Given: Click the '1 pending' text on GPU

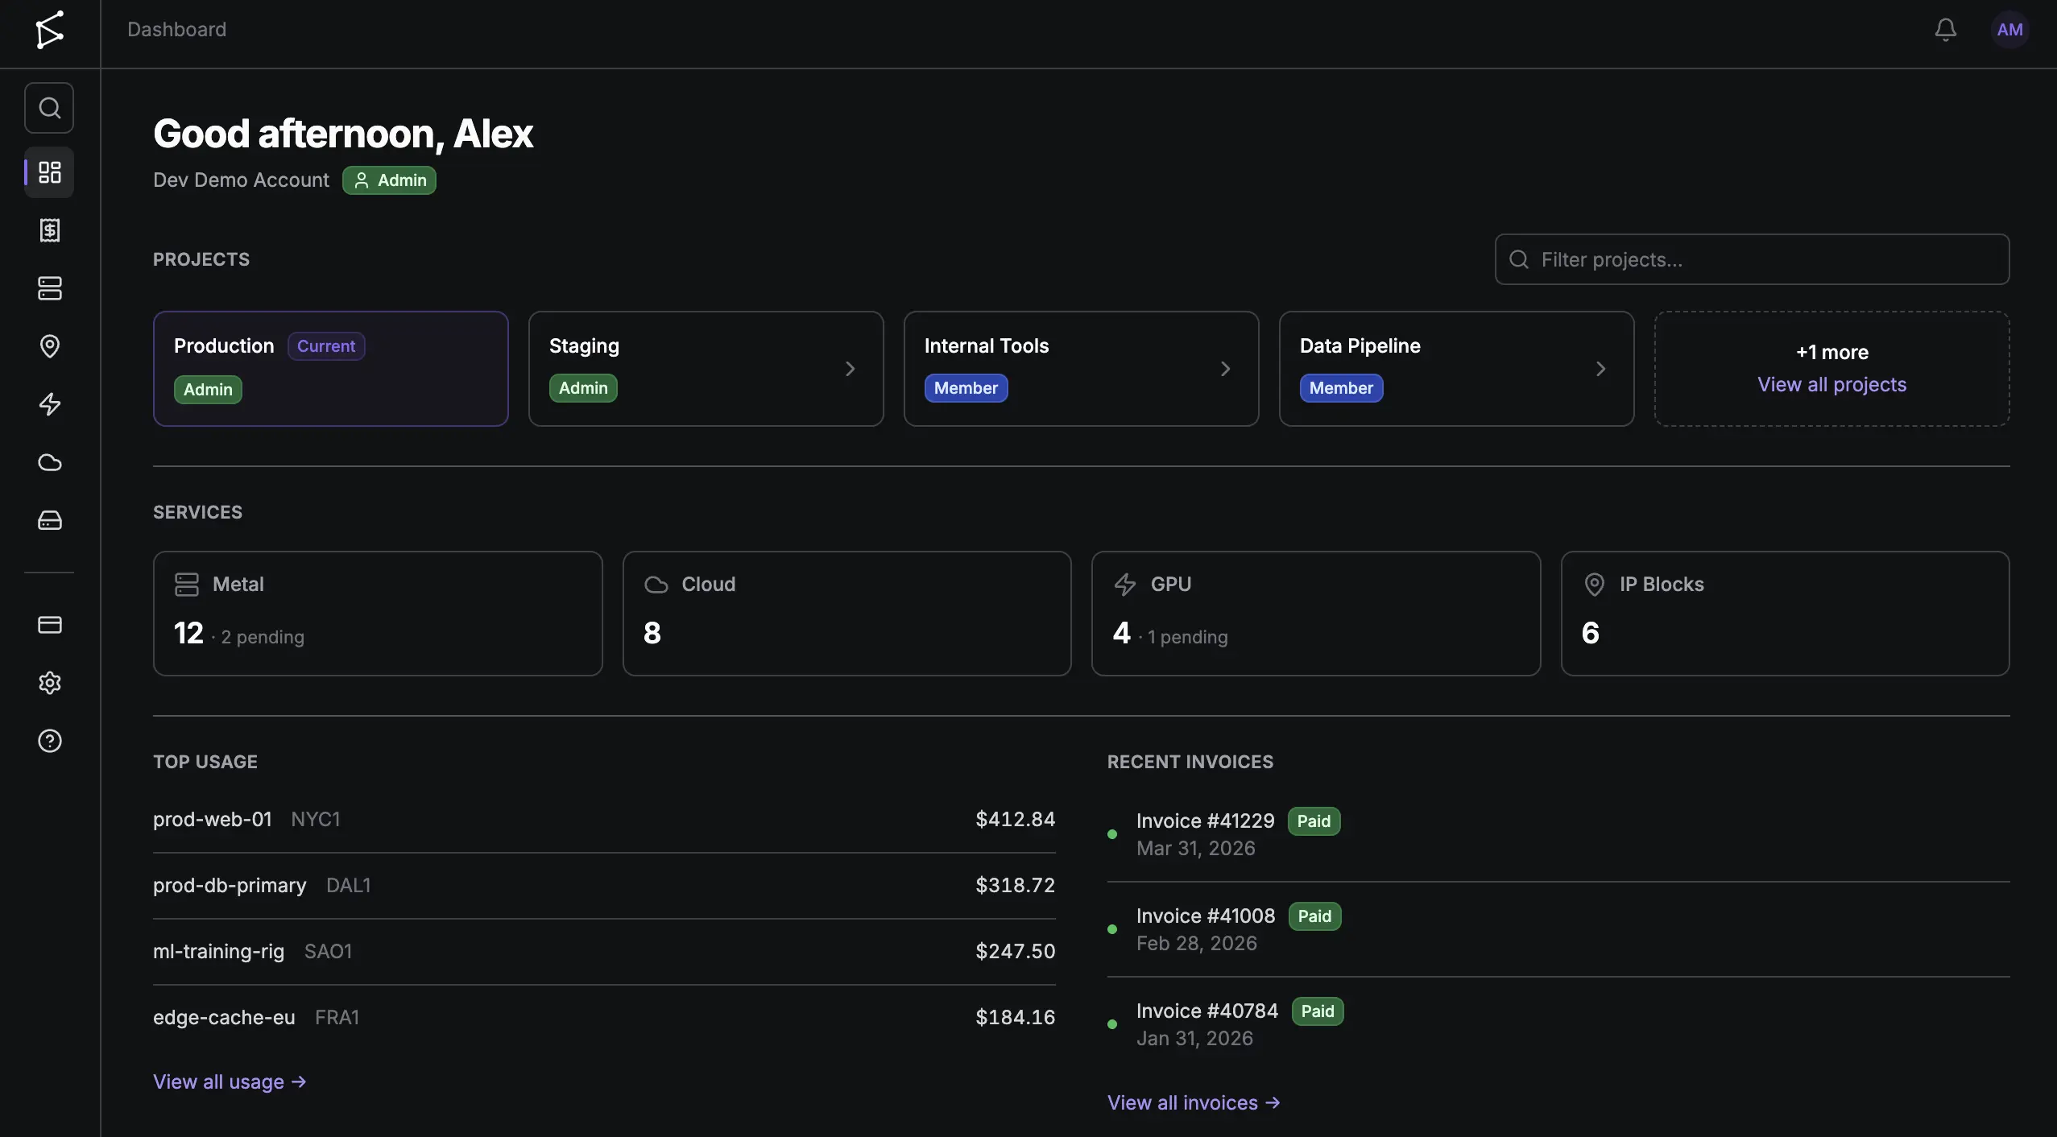Looking at the screenshot, I should click(x=1188, y=637).
